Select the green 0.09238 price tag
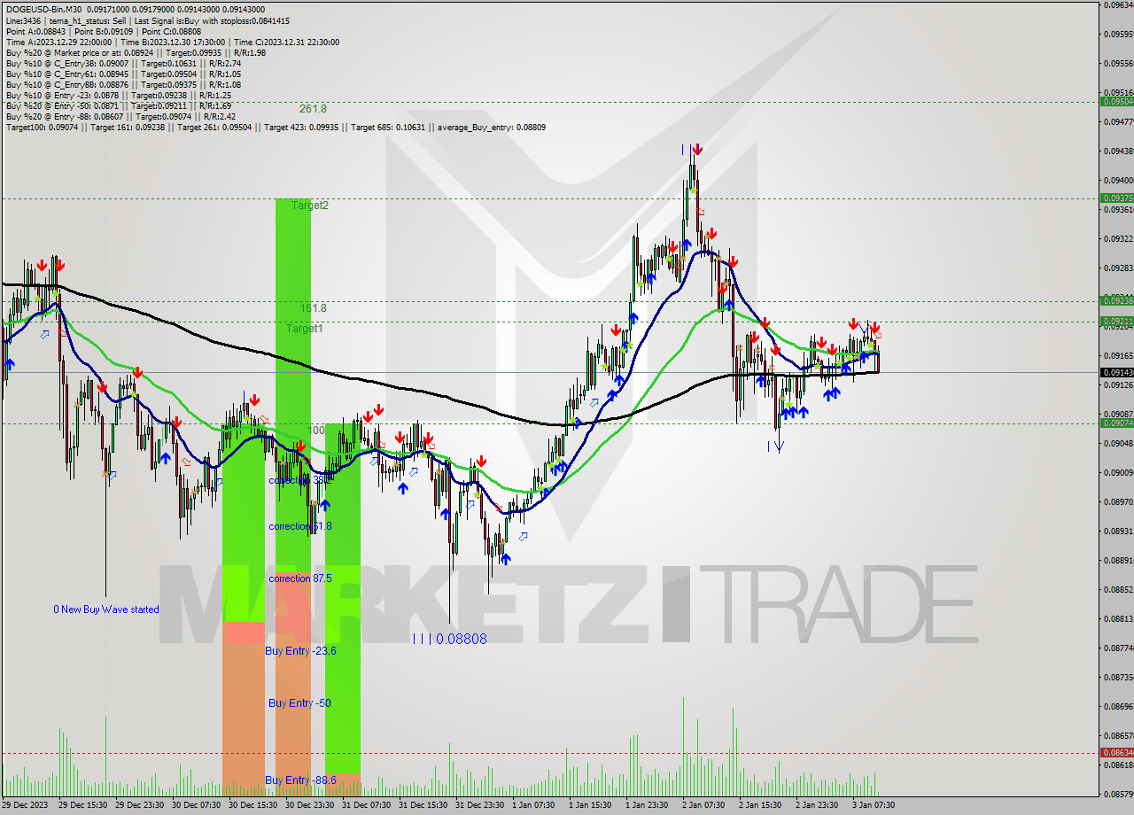Viewport: 1134px width, 815px height. pos(1115,300)
